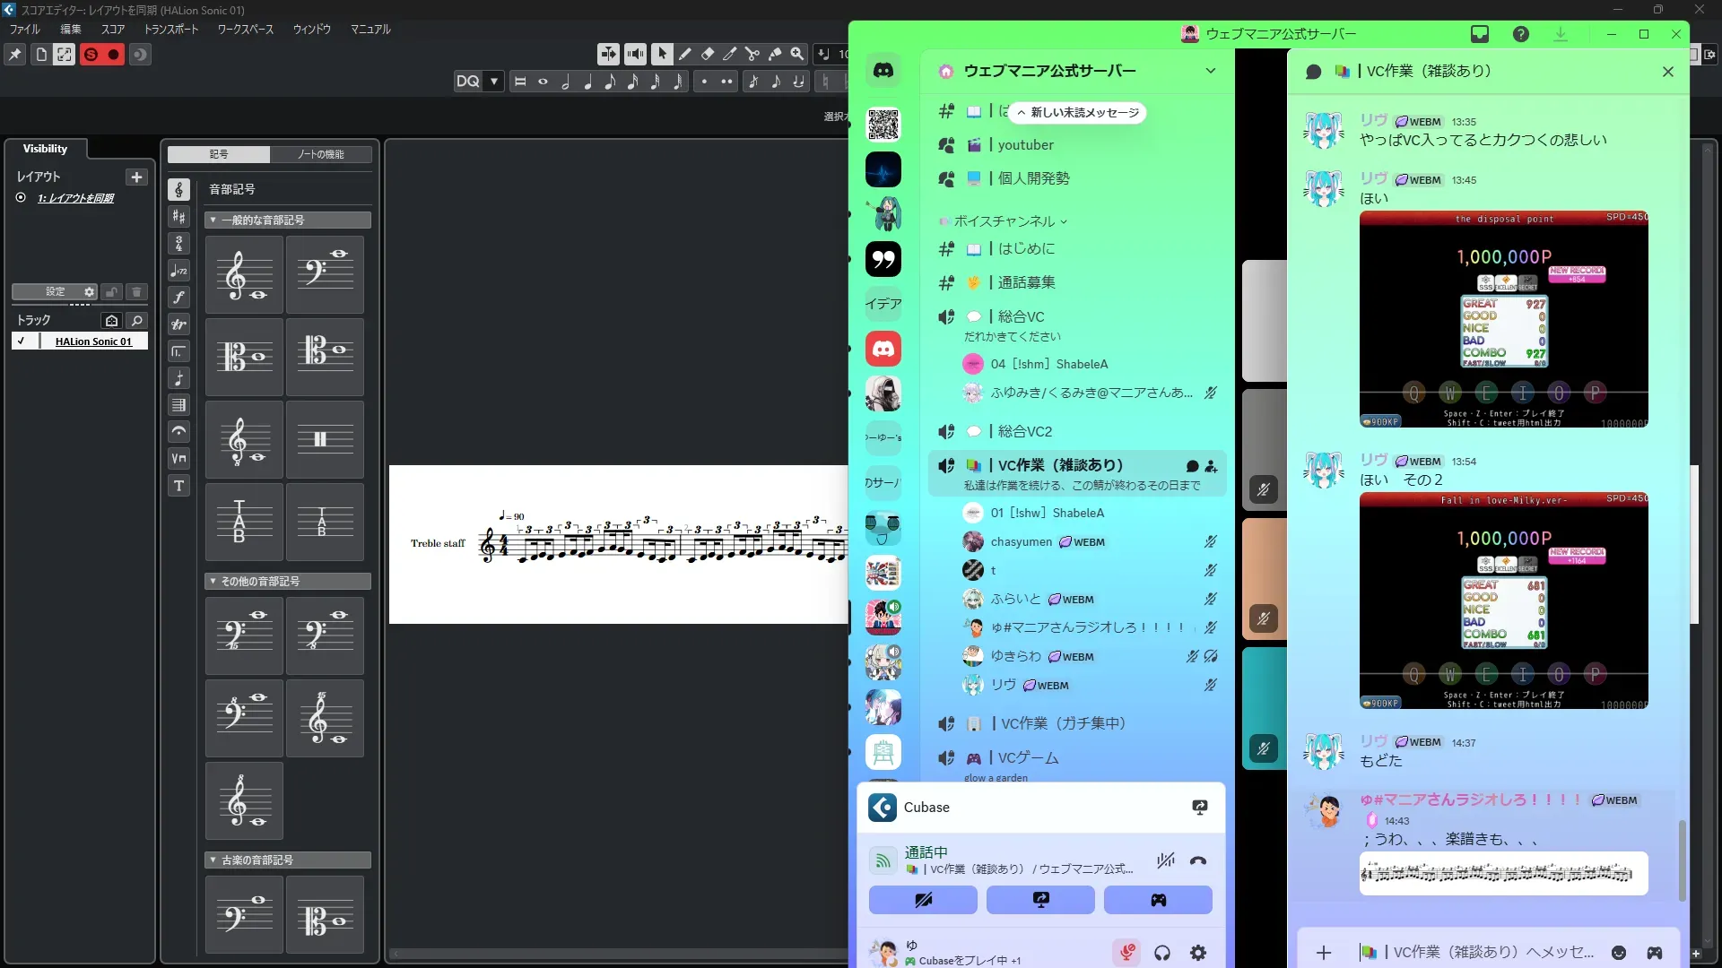Toggle HALion Sonic 01 track visibility checkbox
The width and height of the screenshot is (1722, 968).
coord(22,341)
